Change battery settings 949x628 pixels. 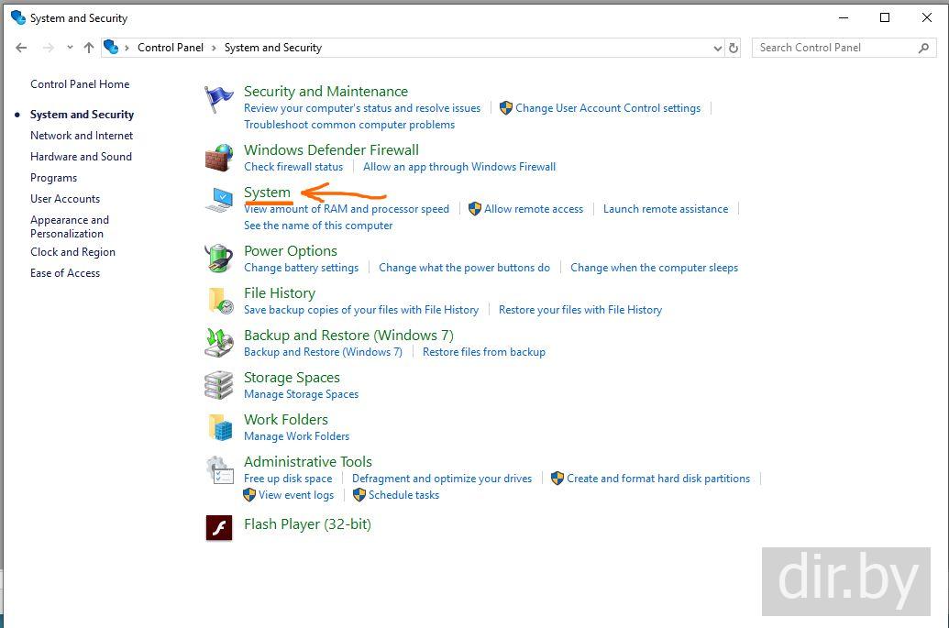(302, 268)
